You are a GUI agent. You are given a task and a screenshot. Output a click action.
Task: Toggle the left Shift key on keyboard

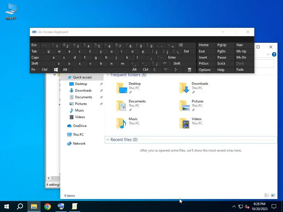pyautogui.click(x=43, y=63)
